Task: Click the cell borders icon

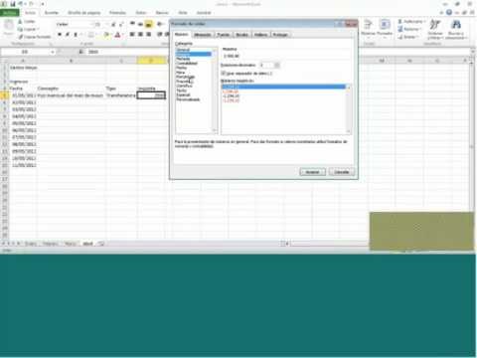Action: click(90, 35)
